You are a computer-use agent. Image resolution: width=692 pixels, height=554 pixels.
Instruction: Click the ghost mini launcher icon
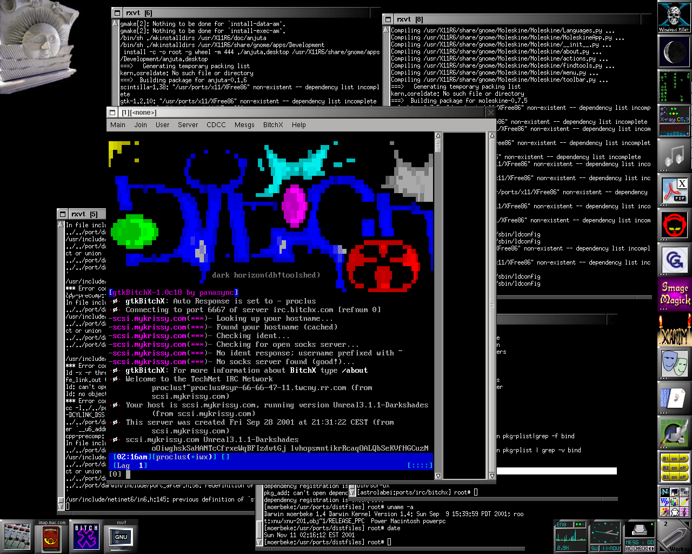coord(675,511)
